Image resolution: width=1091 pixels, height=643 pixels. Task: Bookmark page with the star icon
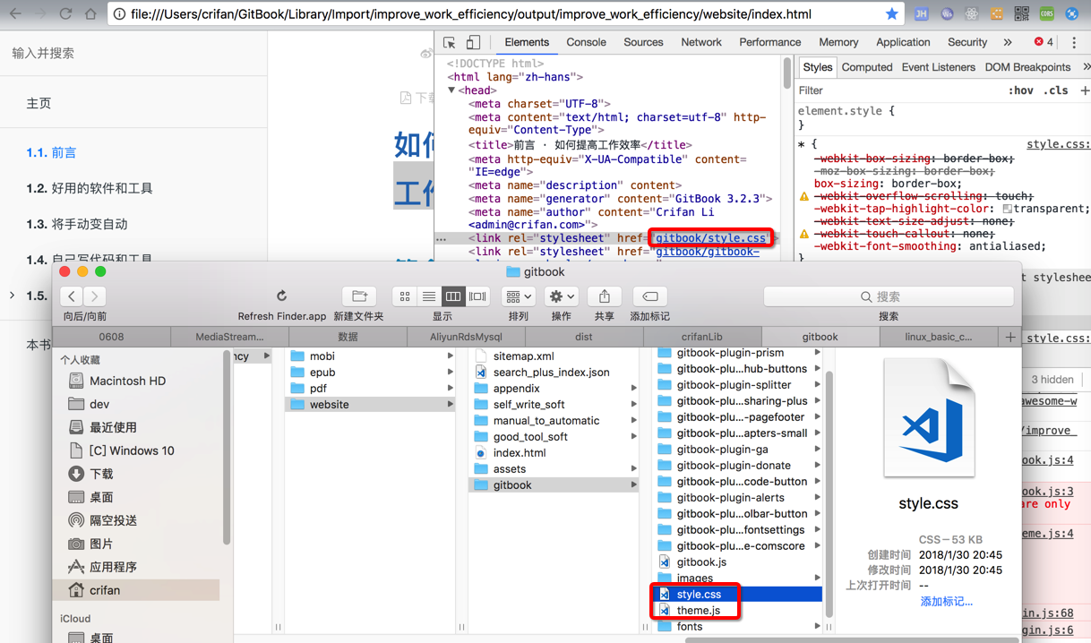pos(891,14)
